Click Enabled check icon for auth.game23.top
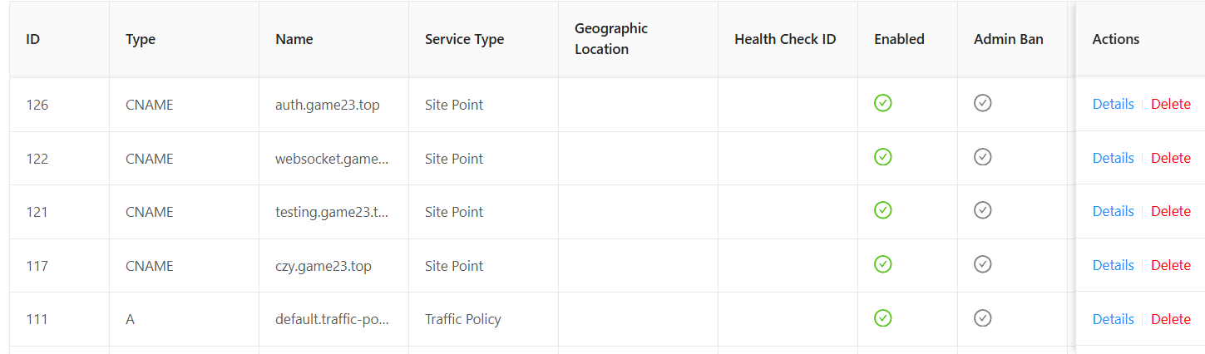The width and height of the screenshot is (1205, 354). 882,103
